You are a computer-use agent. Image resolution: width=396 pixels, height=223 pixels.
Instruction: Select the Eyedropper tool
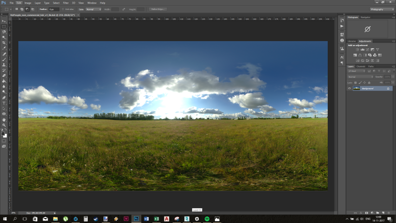point(4,48)
